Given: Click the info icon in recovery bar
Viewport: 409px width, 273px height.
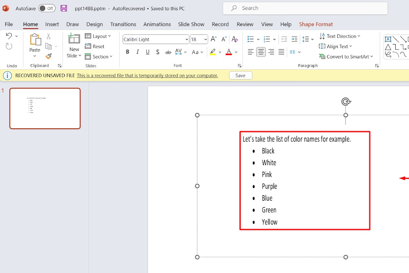Looking at the screenshot, I should [7, 75].
